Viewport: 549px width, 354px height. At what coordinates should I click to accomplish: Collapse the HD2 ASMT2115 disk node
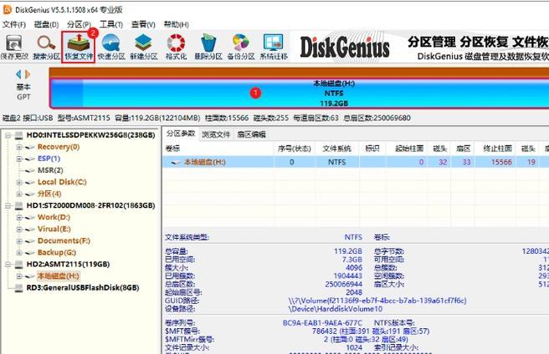pyautogui.click(x=8, y=264)
